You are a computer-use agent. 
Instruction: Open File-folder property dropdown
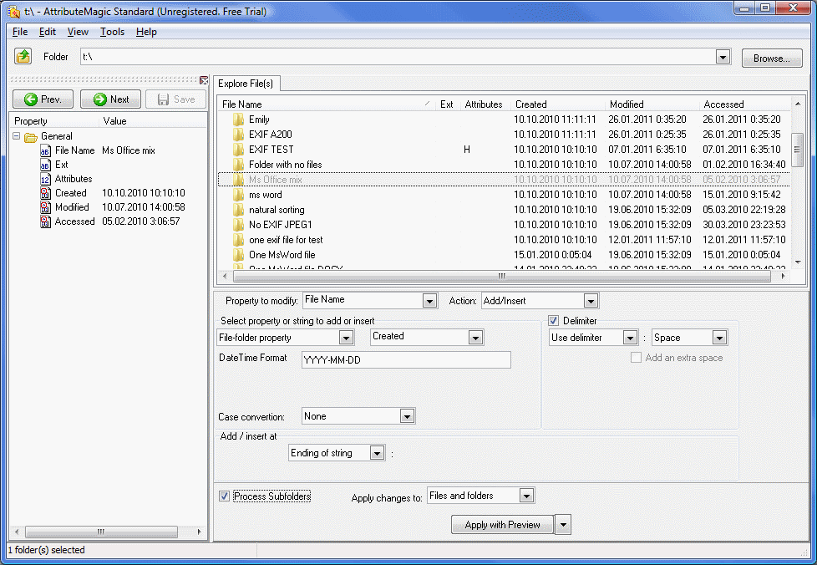point(346,338)
